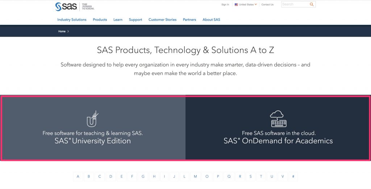Jump to products starting with A
The height and width of the screenshot is (189, 371).
click(78, 176)
